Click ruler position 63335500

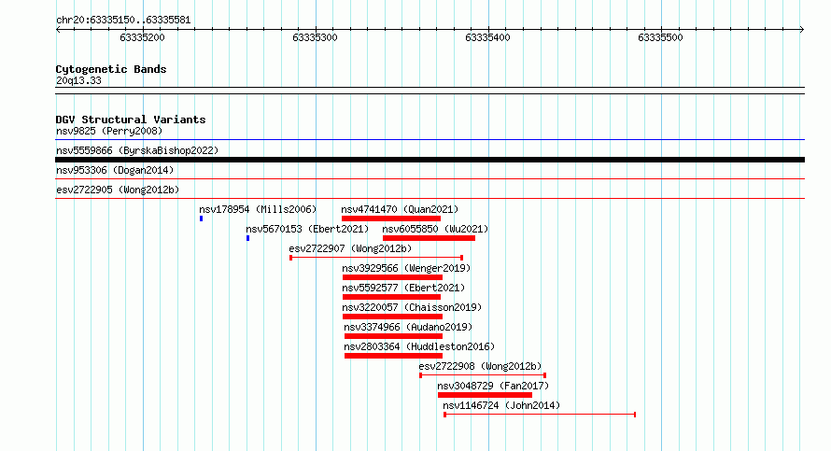(660, 37)
